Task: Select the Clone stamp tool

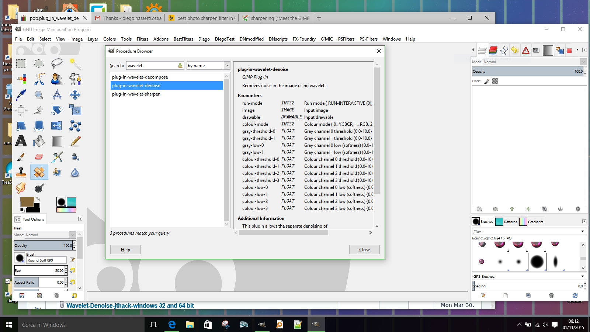Action: tap(21, 172)
